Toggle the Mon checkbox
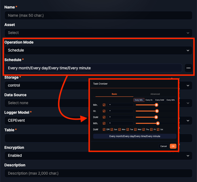Screen dimensions: 197x182 point(120,129)
